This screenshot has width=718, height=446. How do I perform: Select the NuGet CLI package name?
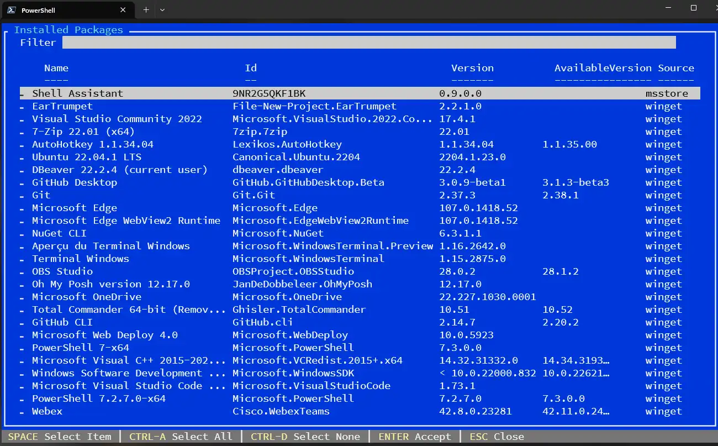click(x=59, y=233)
